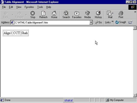Show more toolbar buttons chevron
The height and width of the screenshot is (103, 137).
coord(135,12)
